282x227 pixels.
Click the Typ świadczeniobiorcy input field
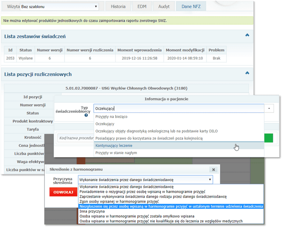point(179,109)
